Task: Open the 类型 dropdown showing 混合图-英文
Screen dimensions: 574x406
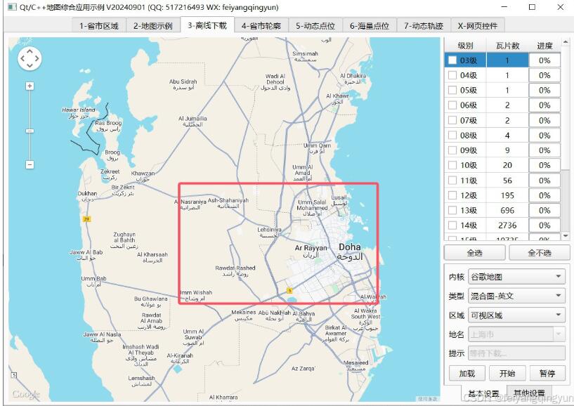Action: (x=516, y=296)
